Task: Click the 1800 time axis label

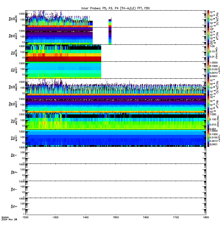Action: (206, 217)
